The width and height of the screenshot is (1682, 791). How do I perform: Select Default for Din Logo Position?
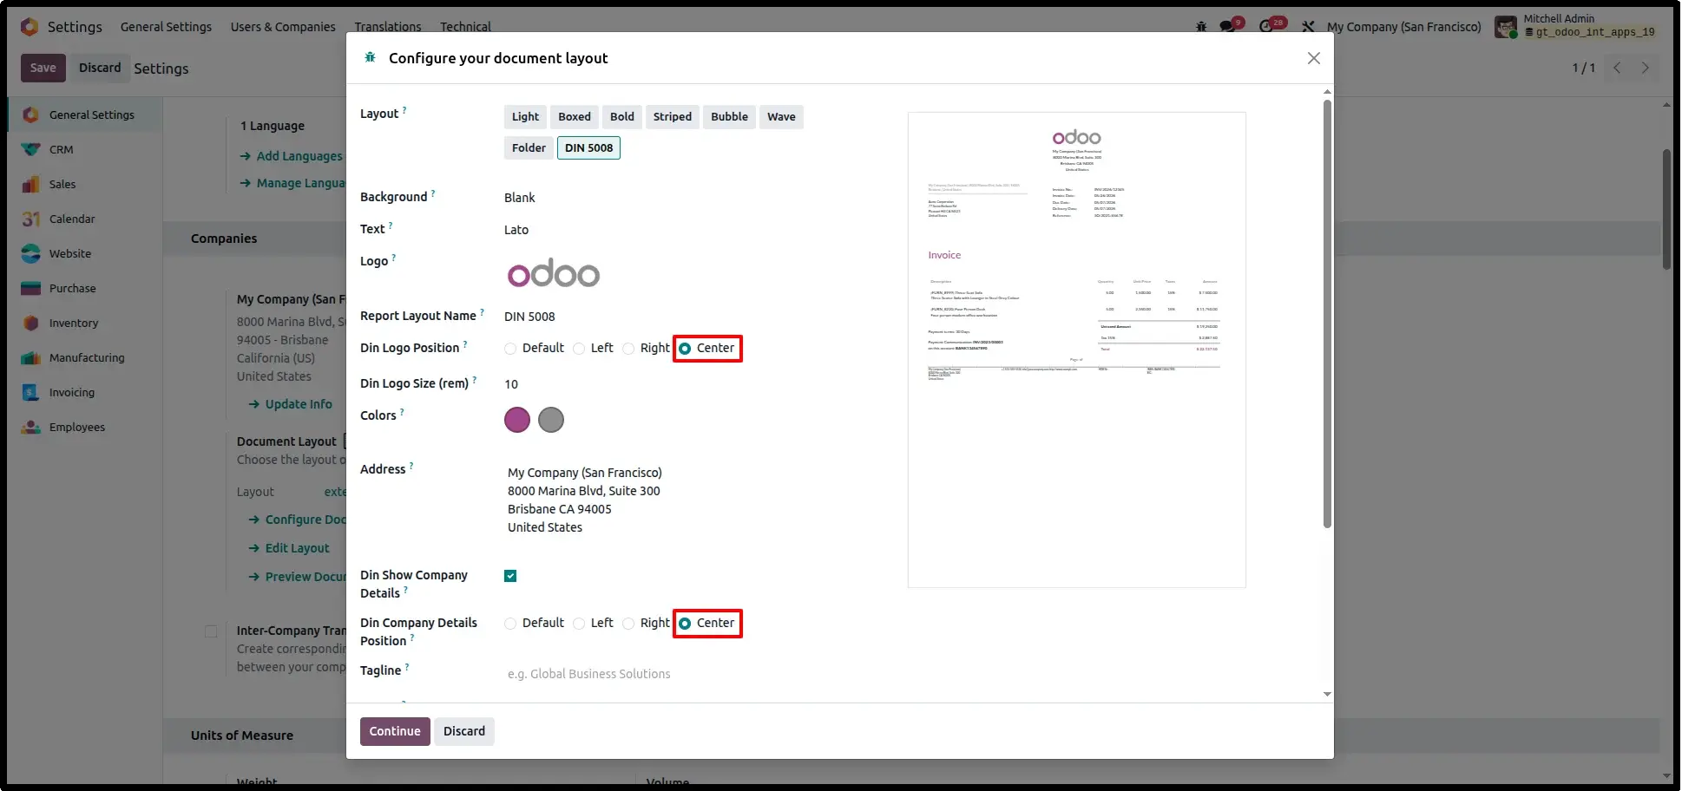point(510,349)
